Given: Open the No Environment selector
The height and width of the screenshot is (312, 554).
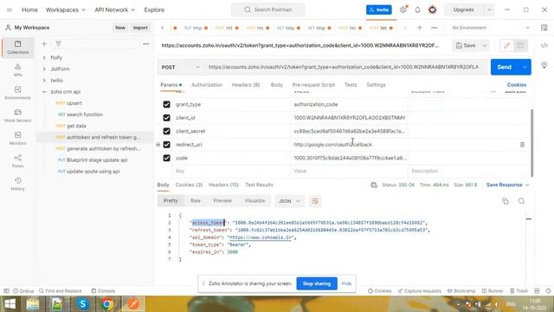Looking at the screenshot, I should click(x=491, y=28).
